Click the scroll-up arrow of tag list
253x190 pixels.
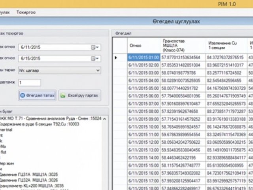[104, 119]
